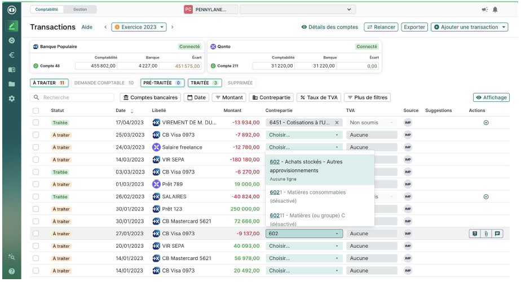521x282 pixels.
Task: Click action circle icon on VIREMENT DE M. DU row
Action: (x=486, y=123)
